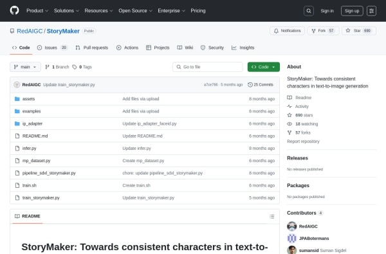This screenshot has height=254, width=386.
Task: Click the sumansid contributor avatar
Action: coord(291,250)
